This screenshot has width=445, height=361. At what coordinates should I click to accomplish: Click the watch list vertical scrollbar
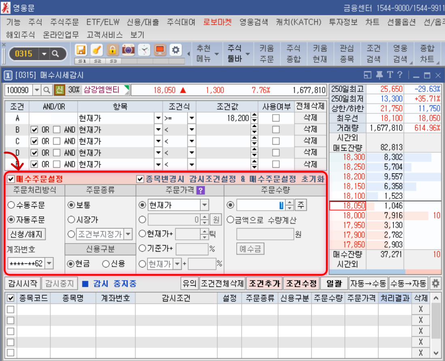(436, 326)
